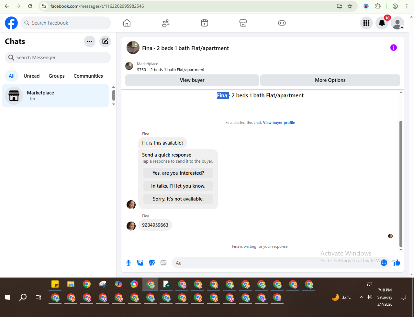This screenshot has width=414, height=317.
Task: Switch to Communities tab
Action: 88,76
